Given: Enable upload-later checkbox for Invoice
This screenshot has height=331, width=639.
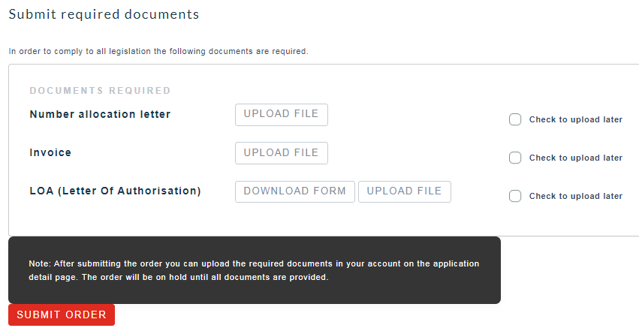Looking at the screenshot, I should (x=515, y=158).
